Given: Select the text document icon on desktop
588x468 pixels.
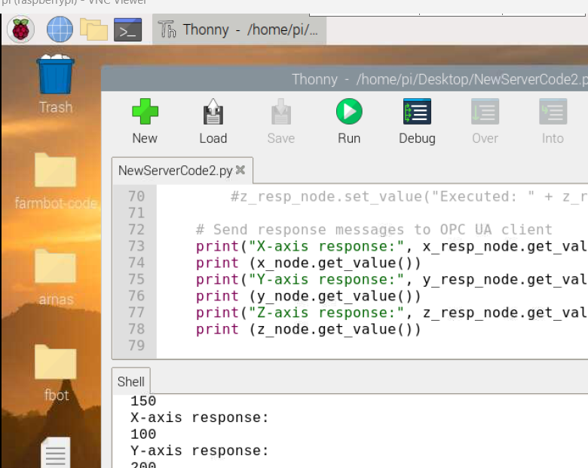Looking at the screenshot, I should point(56,452).
